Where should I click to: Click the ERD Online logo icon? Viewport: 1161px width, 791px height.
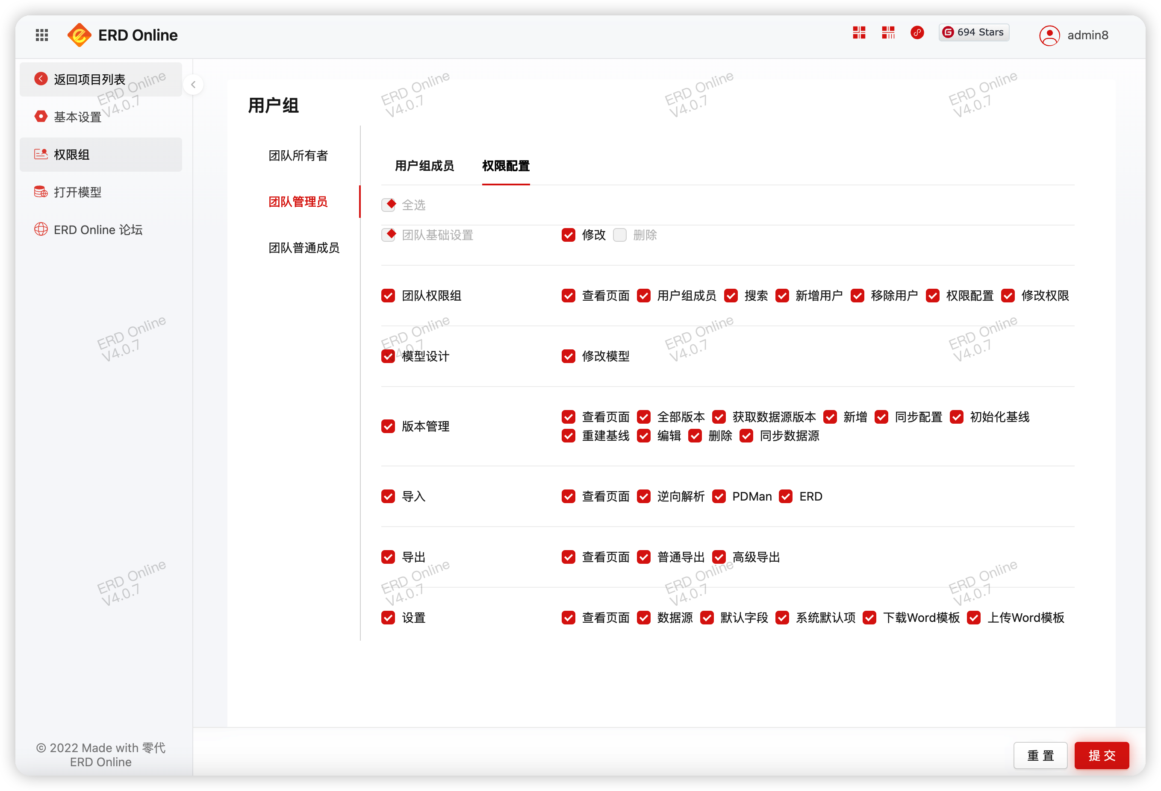[x=80, y=35]
